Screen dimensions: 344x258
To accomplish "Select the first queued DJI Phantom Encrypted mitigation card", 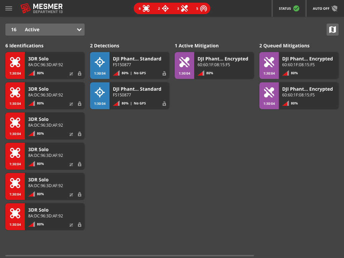I will point(299,66).
